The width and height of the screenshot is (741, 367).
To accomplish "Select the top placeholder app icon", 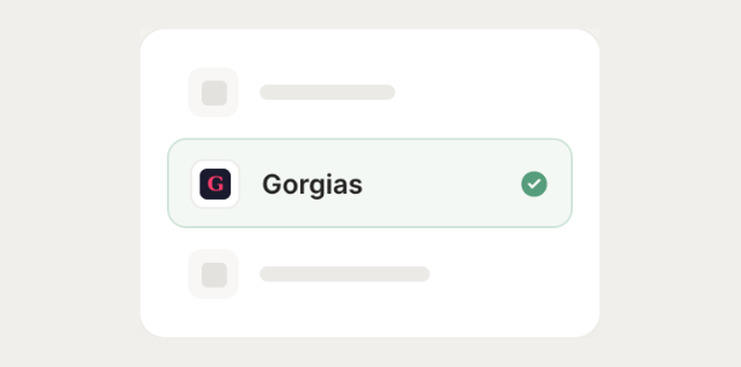I will coord(213,92).
